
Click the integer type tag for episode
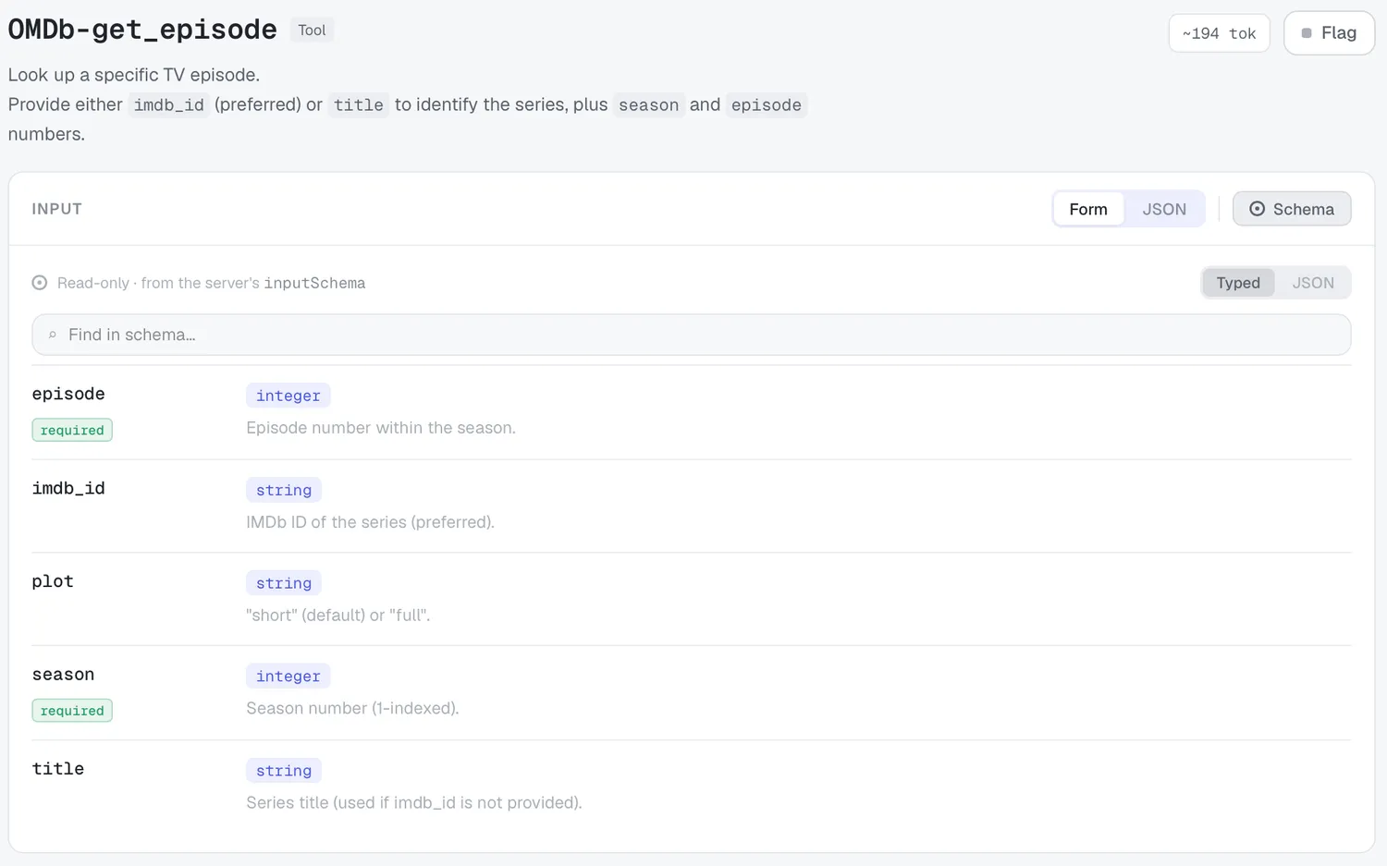point(288,396)
